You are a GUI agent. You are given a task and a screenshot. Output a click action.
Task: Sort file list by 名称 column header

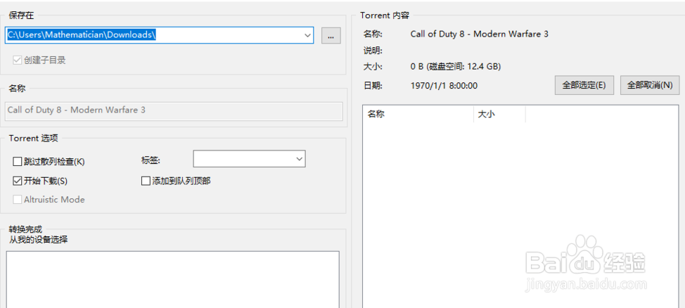click(x=418, y=115)
